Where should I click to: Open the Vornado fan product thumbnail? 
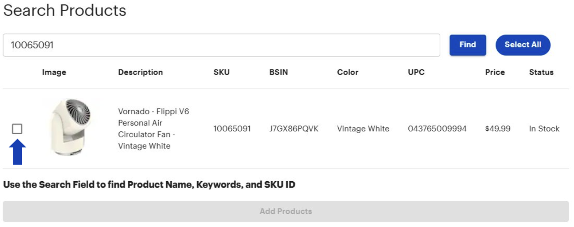point(71,127)
